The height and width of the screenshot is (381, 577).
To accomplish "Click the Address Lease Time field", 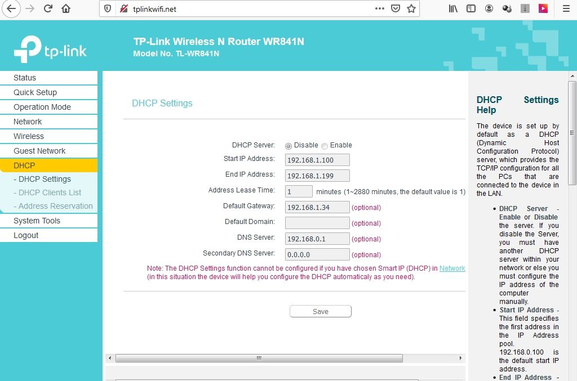I will point(299,191).
